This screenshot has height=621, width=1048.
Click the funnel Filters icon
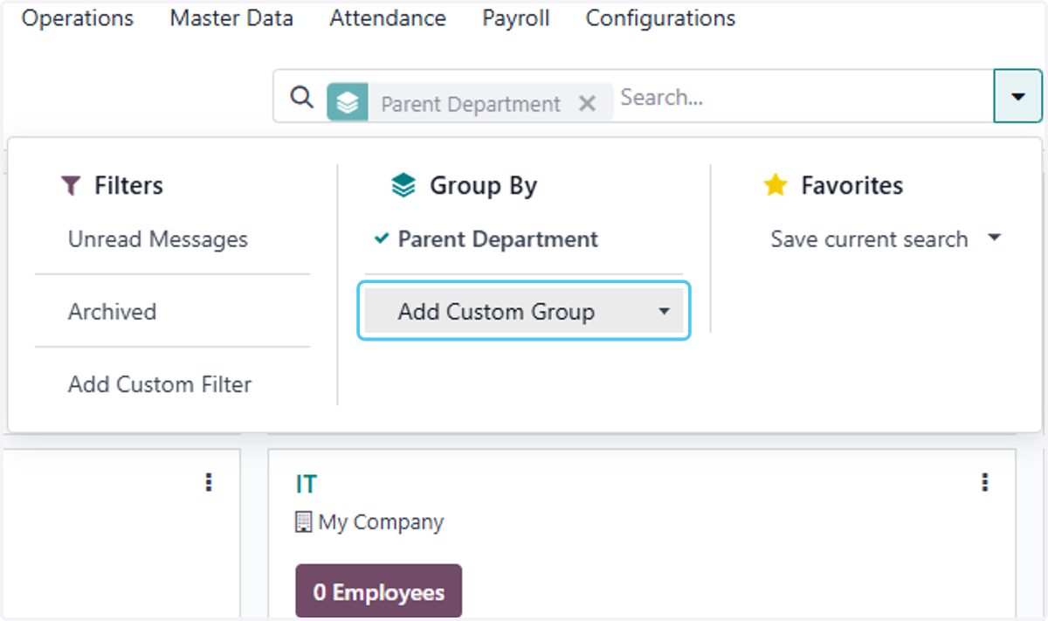70,185
